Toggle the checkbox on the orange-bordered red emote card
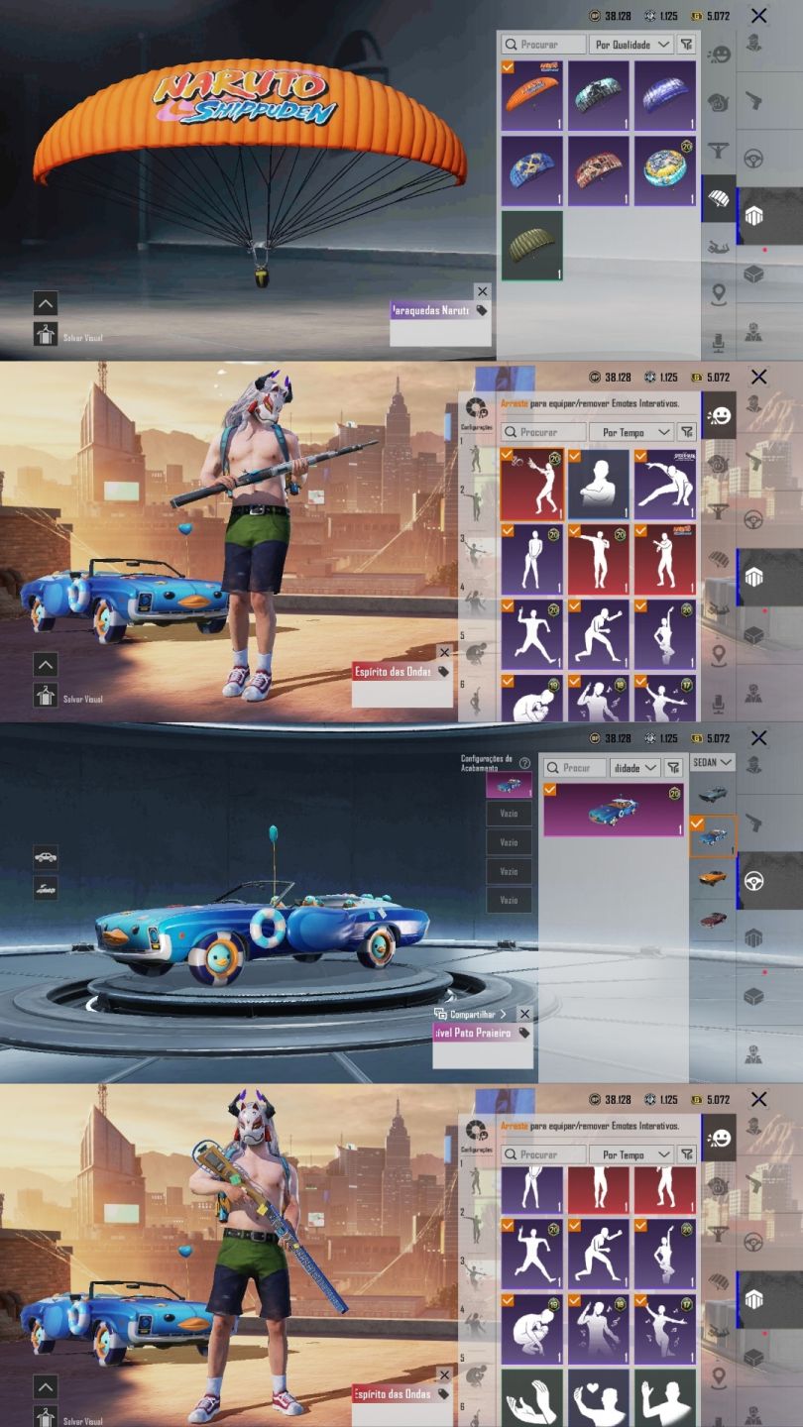This screenshot has width=803, height=1427. pos(508,456)
